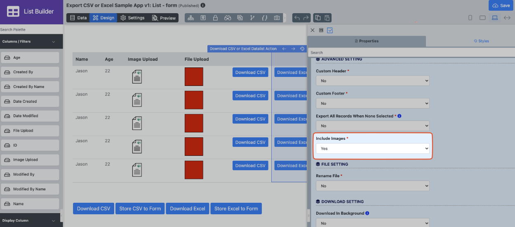Image resolution: width=515 pixels, height=227 pixels.
Task: Click the Search Palette input field
Action: 31,30
